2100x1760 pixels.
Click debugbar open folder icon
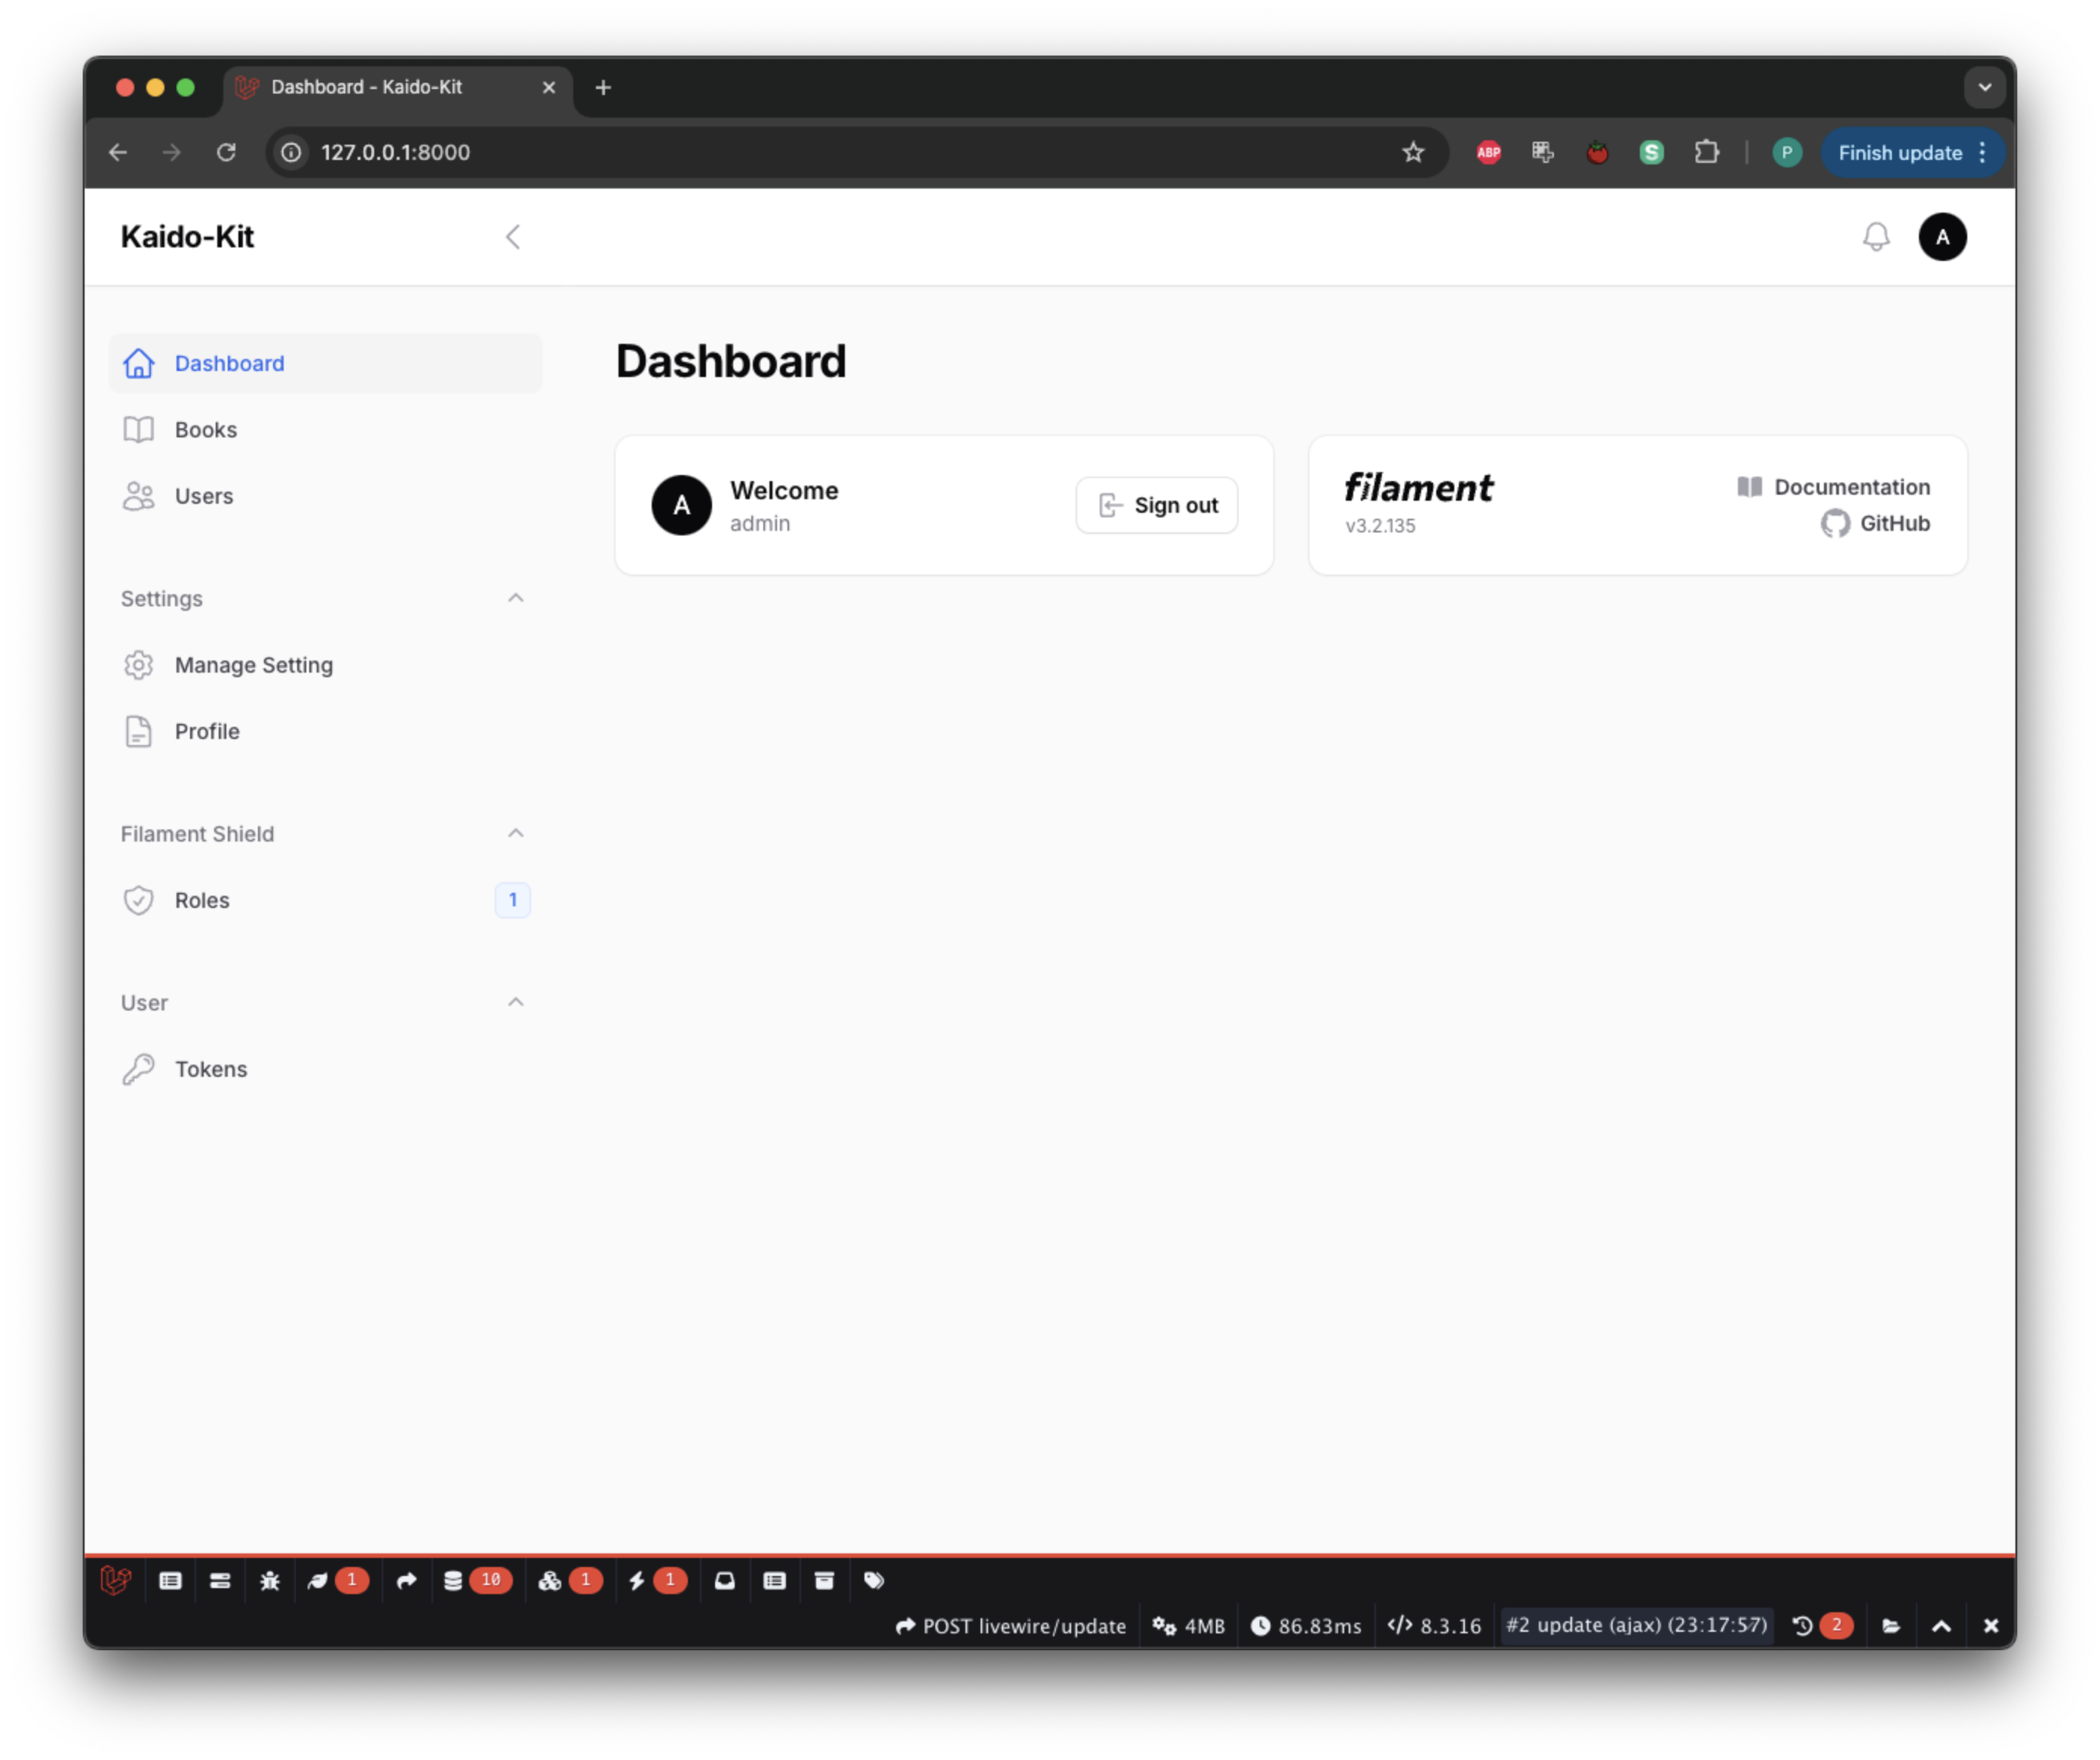click(1890, 1626)
